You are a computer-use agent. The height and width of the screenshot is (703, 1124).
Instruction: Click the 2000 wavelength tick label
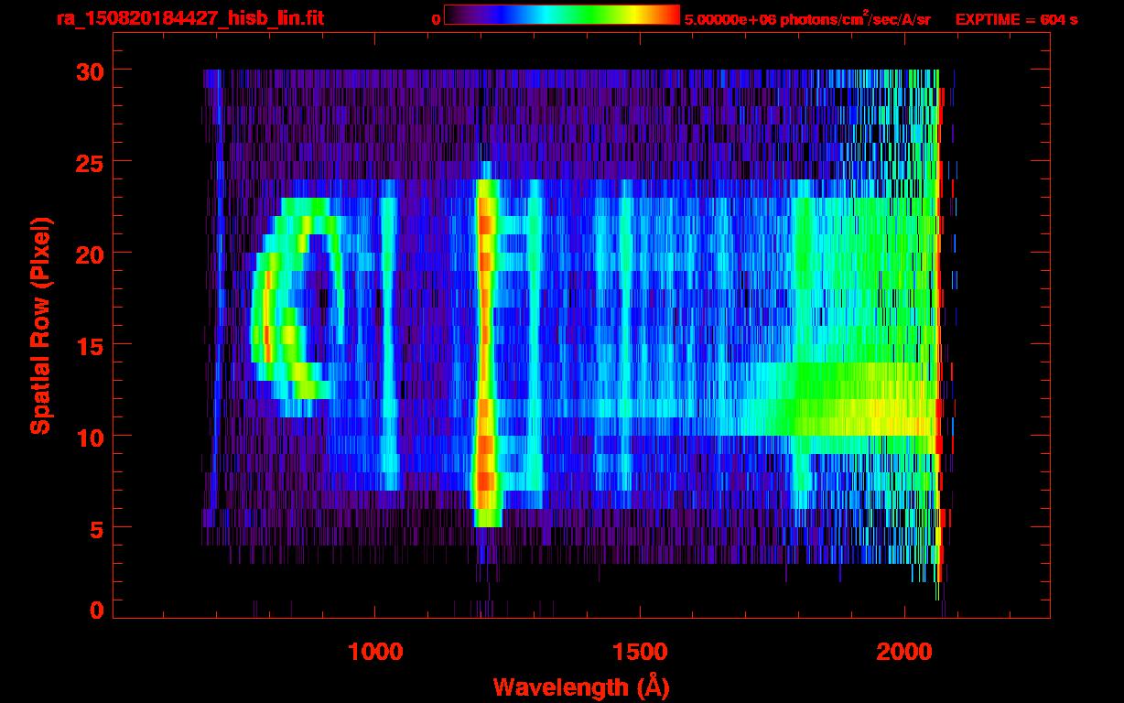click(x=904, y=652)
